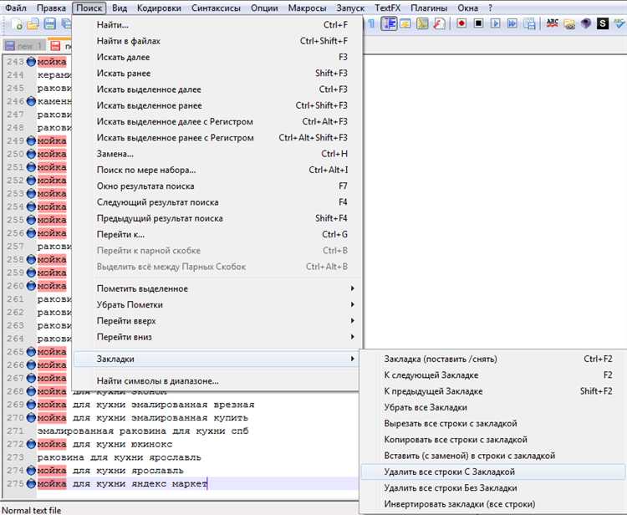Choose Инвертировать закладки (все строки)
This screenshot has width=627, height=515.
click(492, 504)
